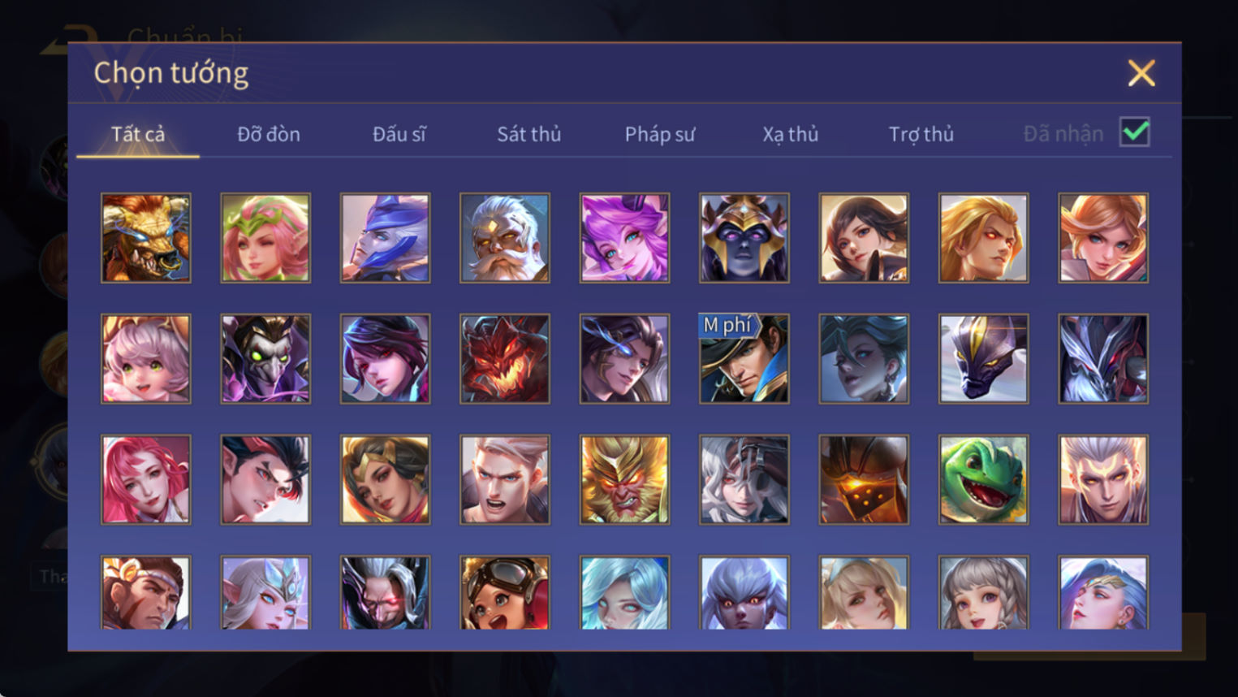The height and width of the screenshot is (697, 1238).
Task: Pick the white-bearded old man hero
Action: pos(505,238)
